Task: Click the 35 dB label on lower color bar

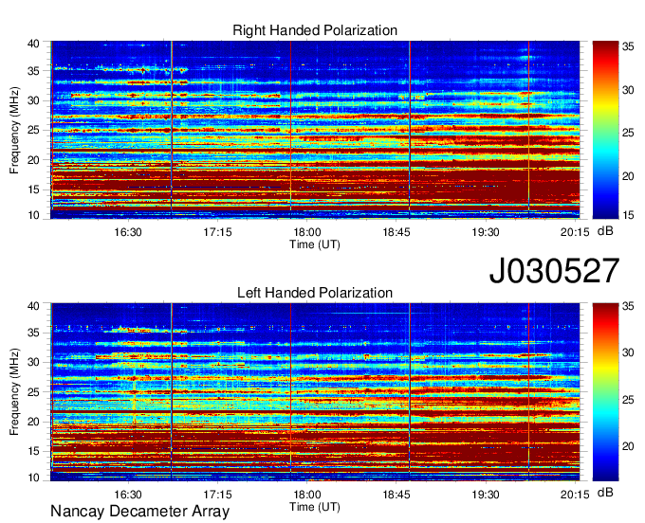Action: 628,306
